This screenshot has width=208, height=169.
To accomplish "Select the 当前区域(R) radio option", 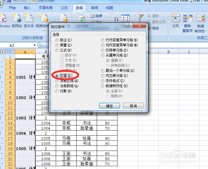I will (67, 81).
